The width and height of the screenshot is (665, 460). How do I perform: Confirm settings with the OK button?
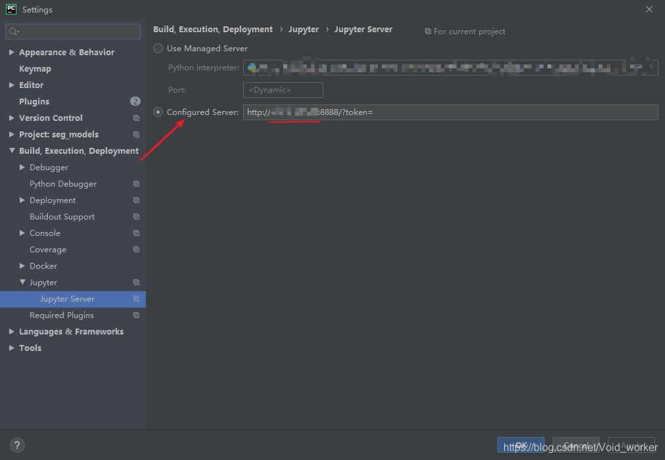[x=521, y=445]
